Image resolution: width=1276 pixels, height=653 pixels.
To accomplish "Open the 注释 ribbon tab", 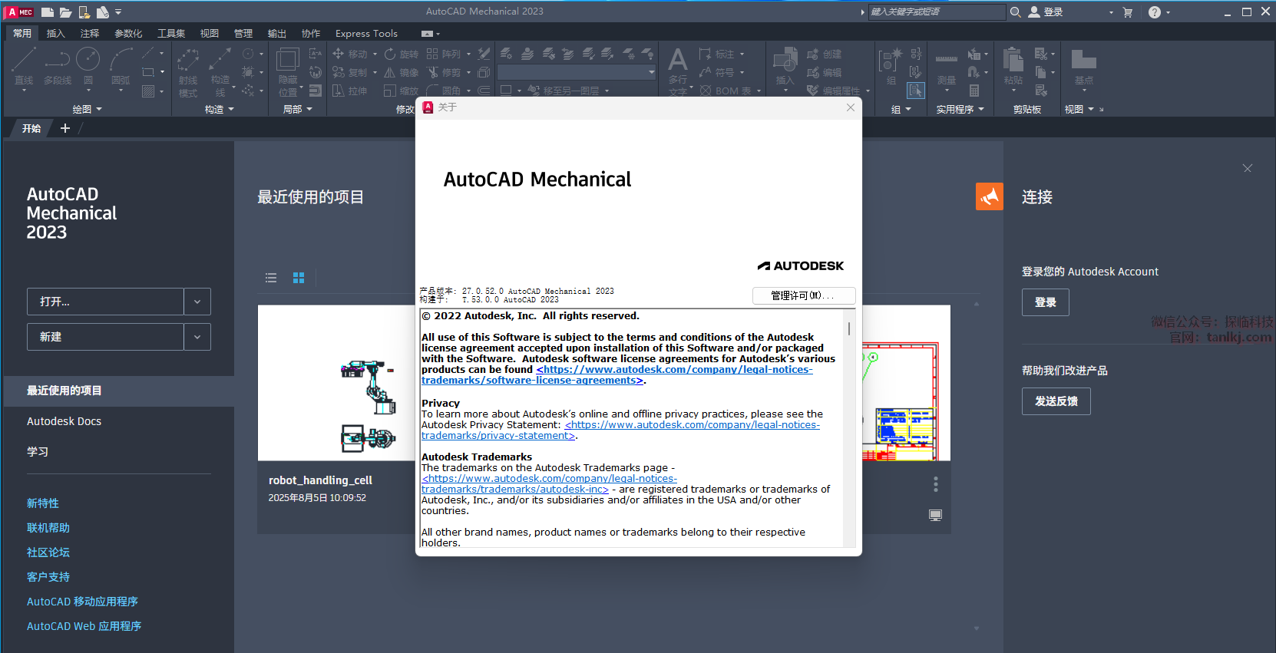I will click(90, 33).
